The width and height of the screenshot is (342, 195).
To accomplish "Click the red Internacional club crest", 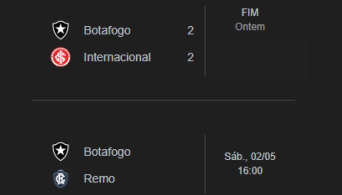I will pyautogui.click(x=60, y=57).
